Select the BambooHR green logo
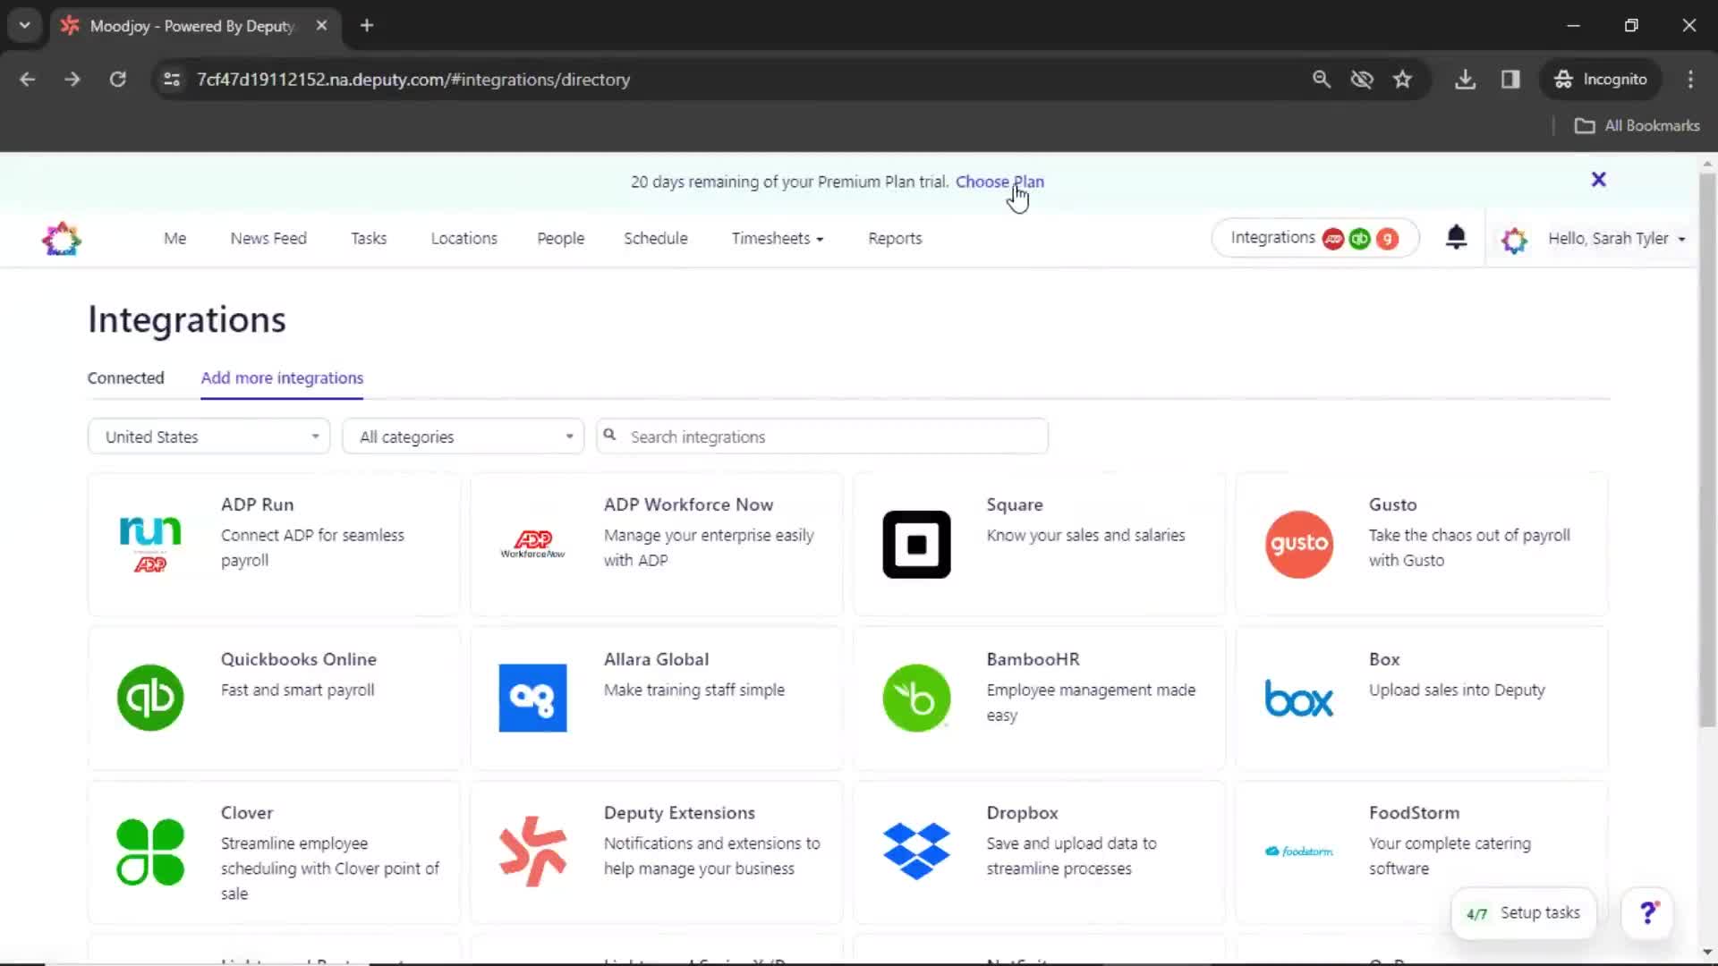1718x966 pixels. tap(916, 698)
